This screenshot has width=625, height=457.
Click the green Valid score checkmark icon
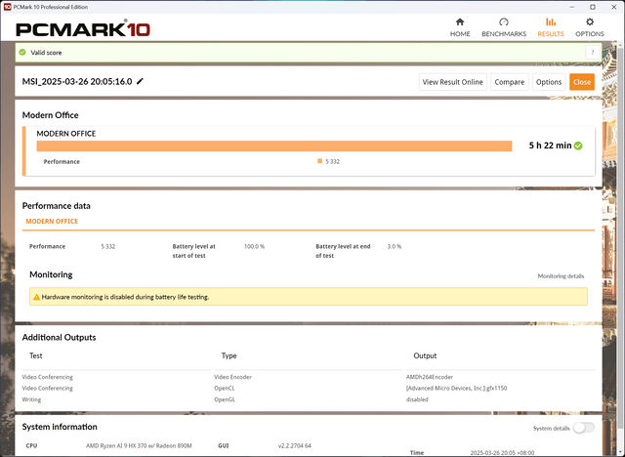[x=22, y=52]
